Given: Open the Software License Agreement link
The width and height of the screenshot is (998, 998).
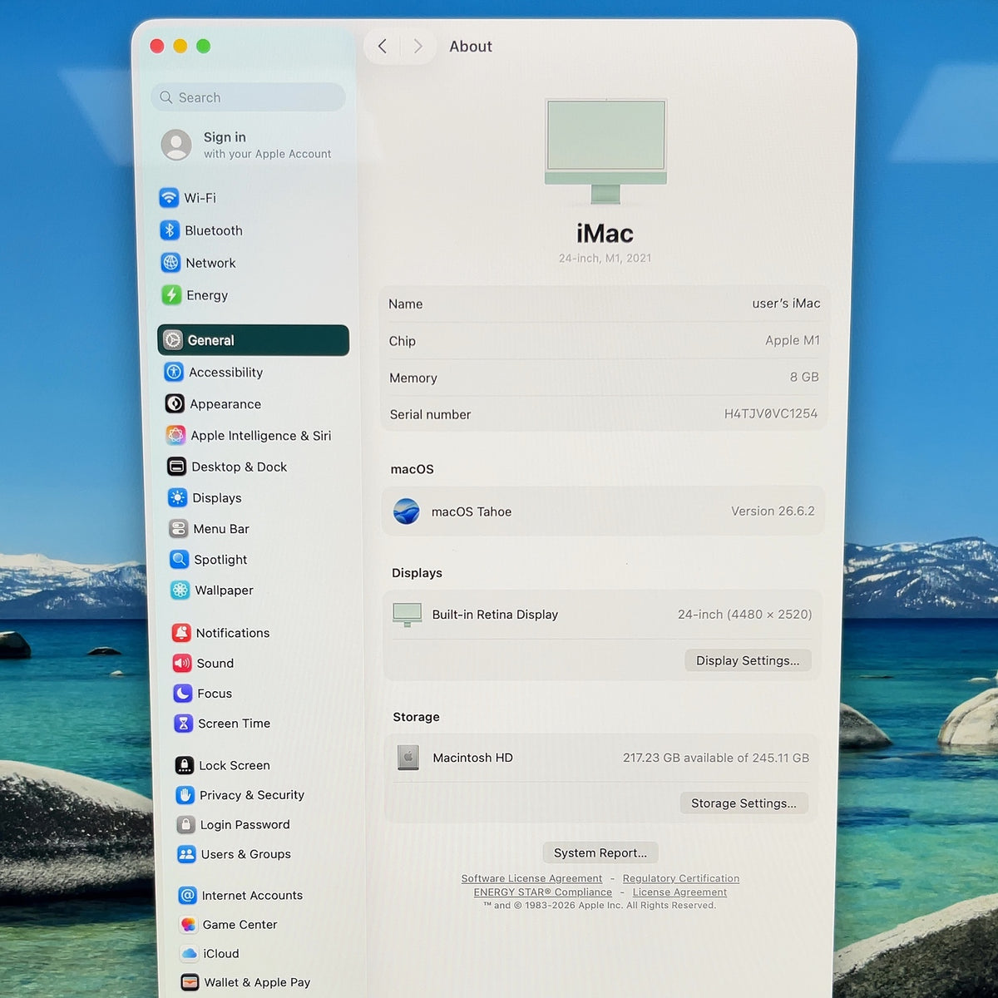Looking at the screenshot, I should pos(531,878).
